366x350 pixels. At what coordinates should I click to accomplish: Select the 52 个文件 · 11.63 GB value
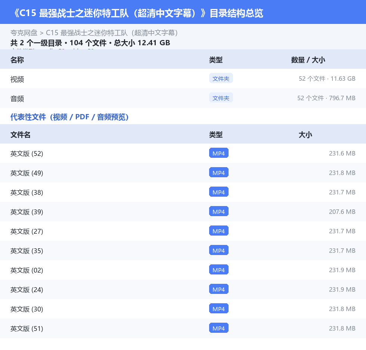point(327,79)
